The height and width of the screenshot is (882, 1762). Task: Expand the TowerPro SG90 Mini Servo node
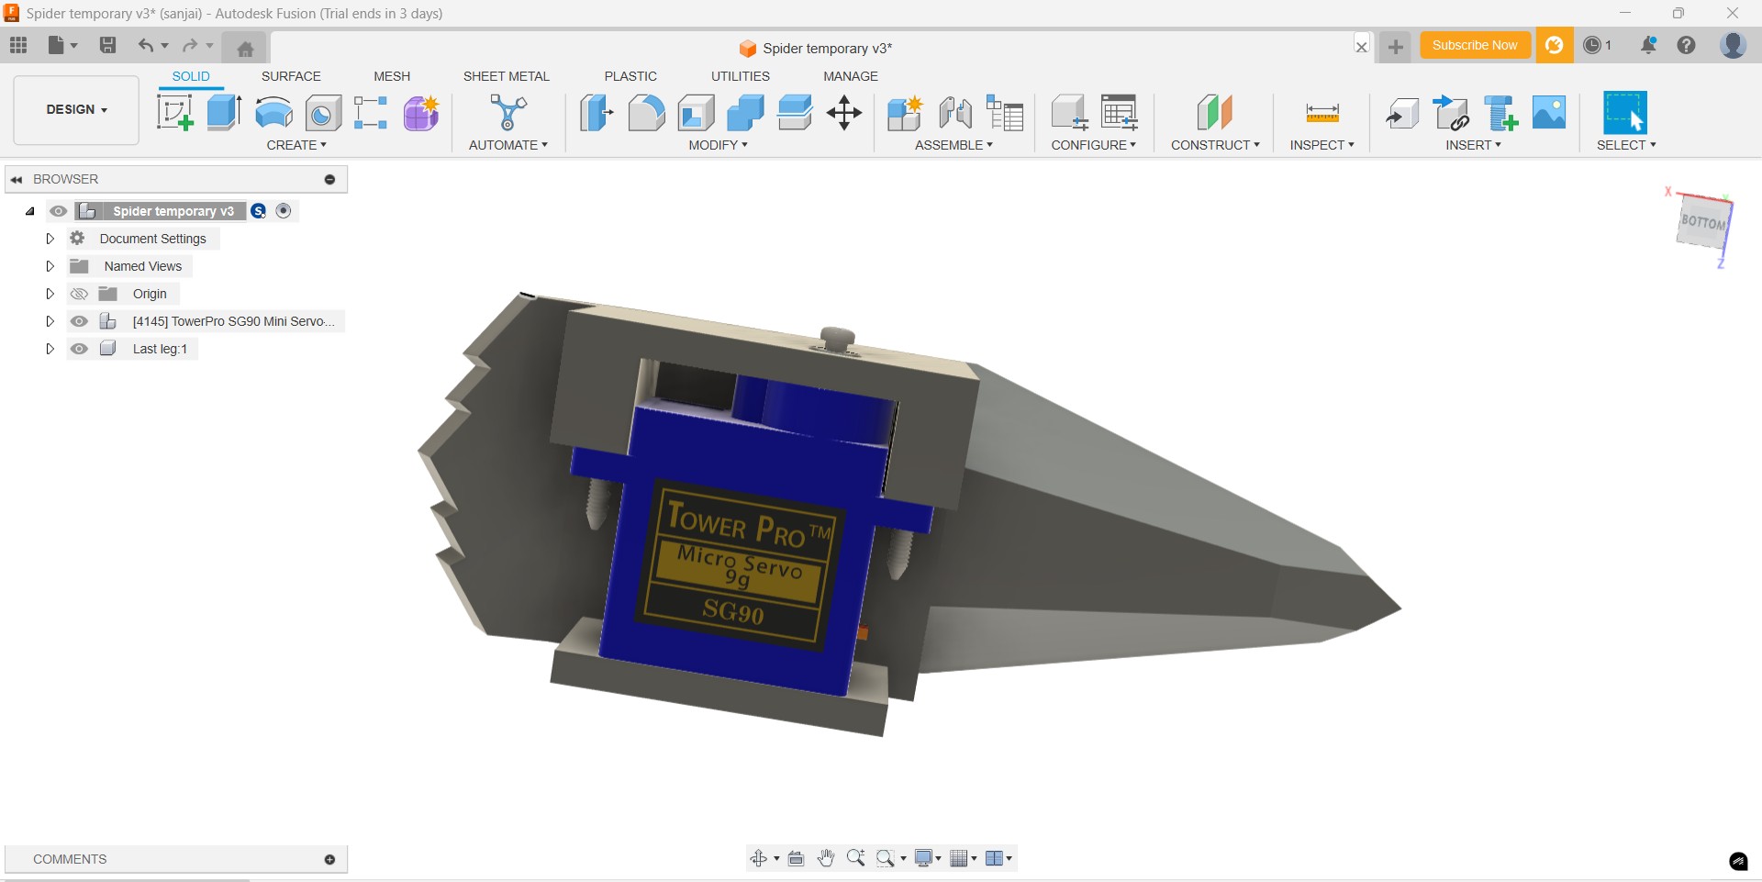(50, 321)
